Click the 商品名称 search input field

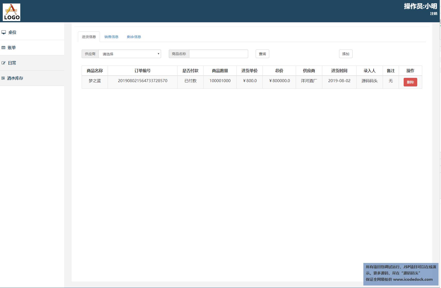click(x=219, y=54)
